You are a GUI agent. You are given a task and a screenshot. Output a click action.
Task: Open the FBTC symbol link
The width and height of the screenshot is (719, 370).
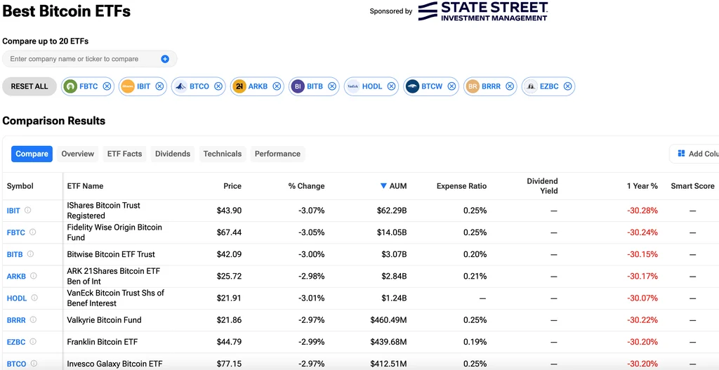[x=16, y=232]
